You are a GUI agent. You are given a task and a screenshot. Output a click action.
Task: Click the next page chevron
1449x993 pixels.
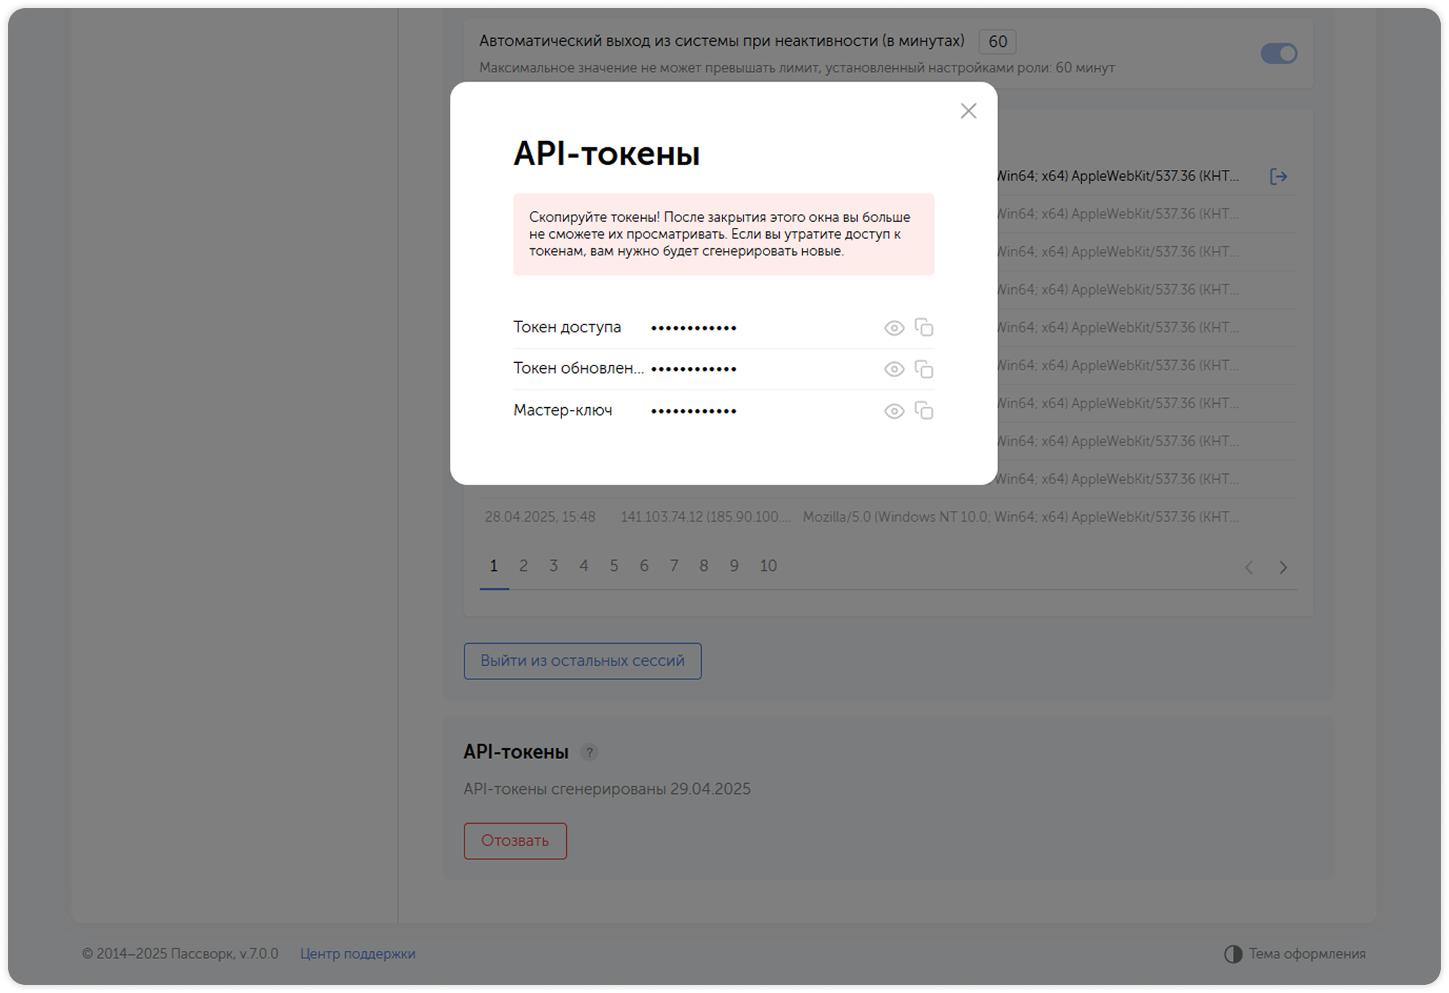click(x=1283, y=567)
